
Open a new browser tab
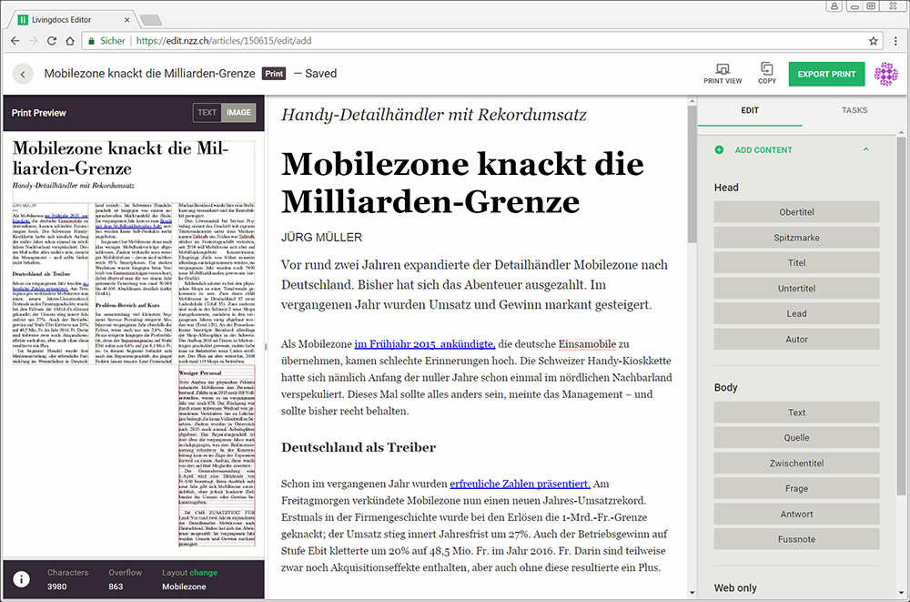pyautogui.click(x=151, y=20)
